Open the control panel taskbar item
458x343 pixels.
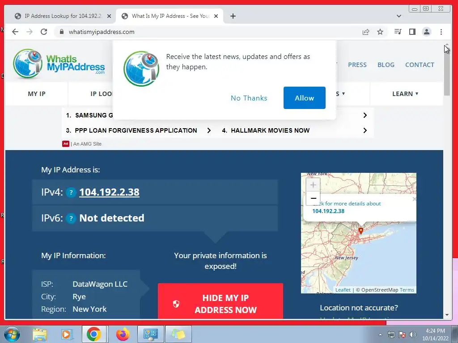coord(150,334)
